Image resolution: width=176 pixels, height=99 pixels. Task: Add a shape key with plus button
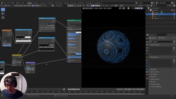[174, 60]
